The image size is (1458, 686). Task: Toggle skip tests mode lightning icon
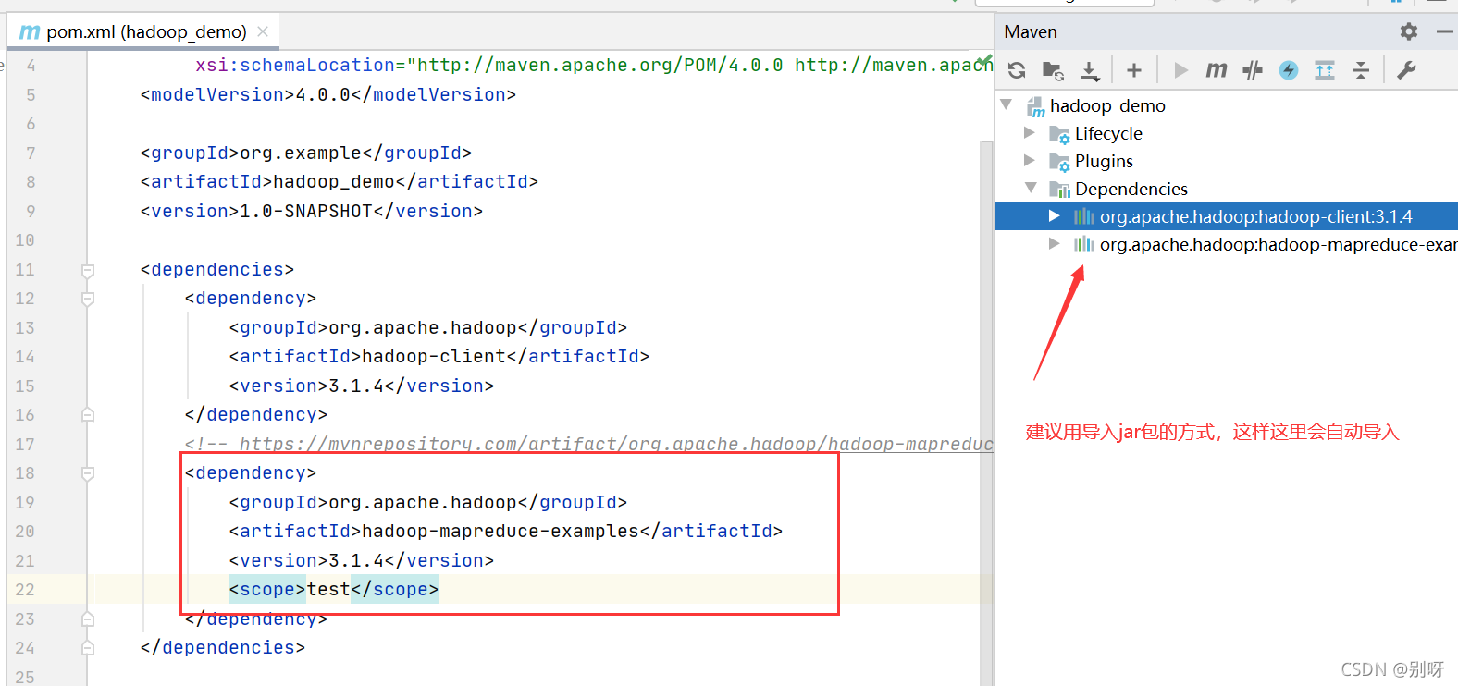1289,70
